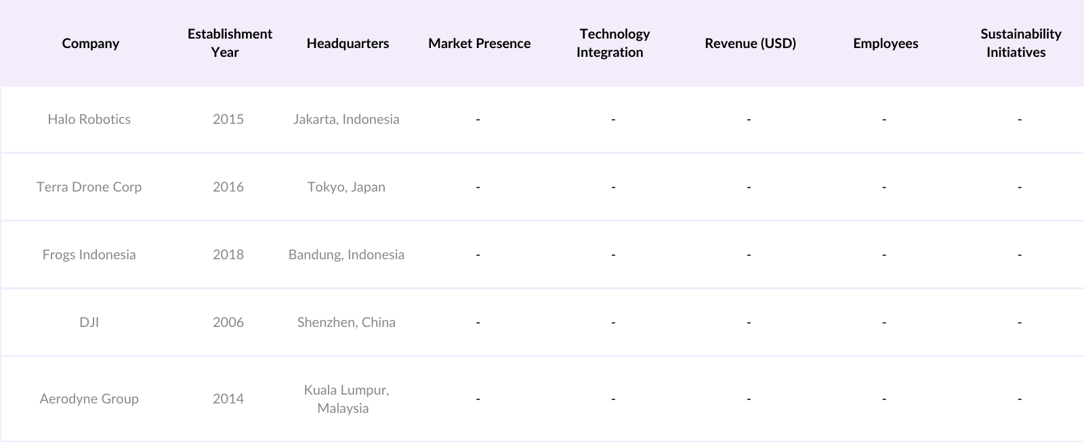Select the Revenue (USD) column header
1084x442 pixels.
click(750, 43)
